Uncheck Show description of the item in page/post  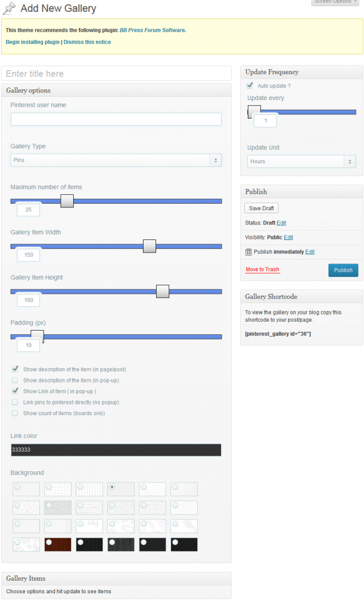click(15, 369)
